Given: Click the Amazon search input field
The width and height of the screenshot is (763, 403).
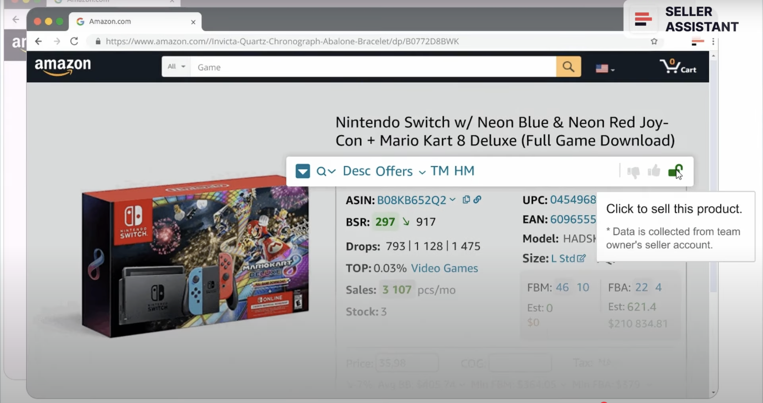Looking at the screenshot, I should pos(373,67).
